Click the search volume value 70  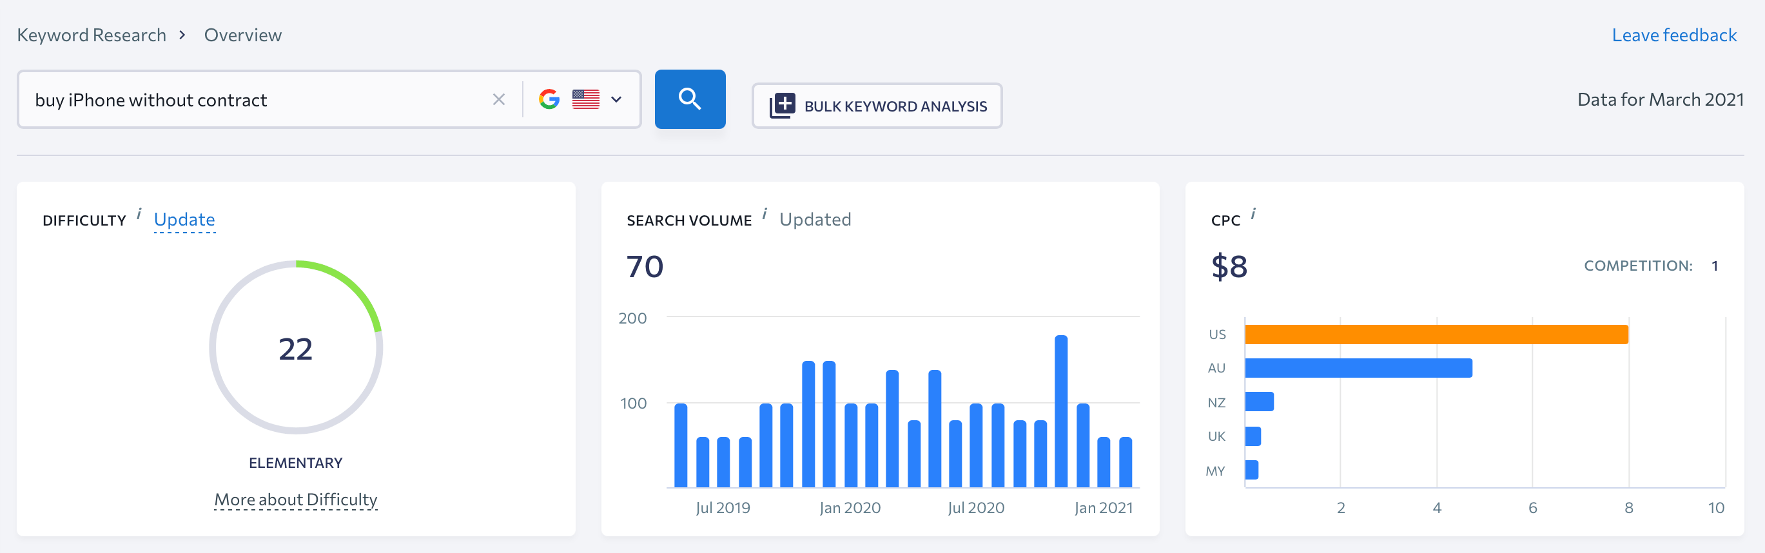(x=645, y=267)
